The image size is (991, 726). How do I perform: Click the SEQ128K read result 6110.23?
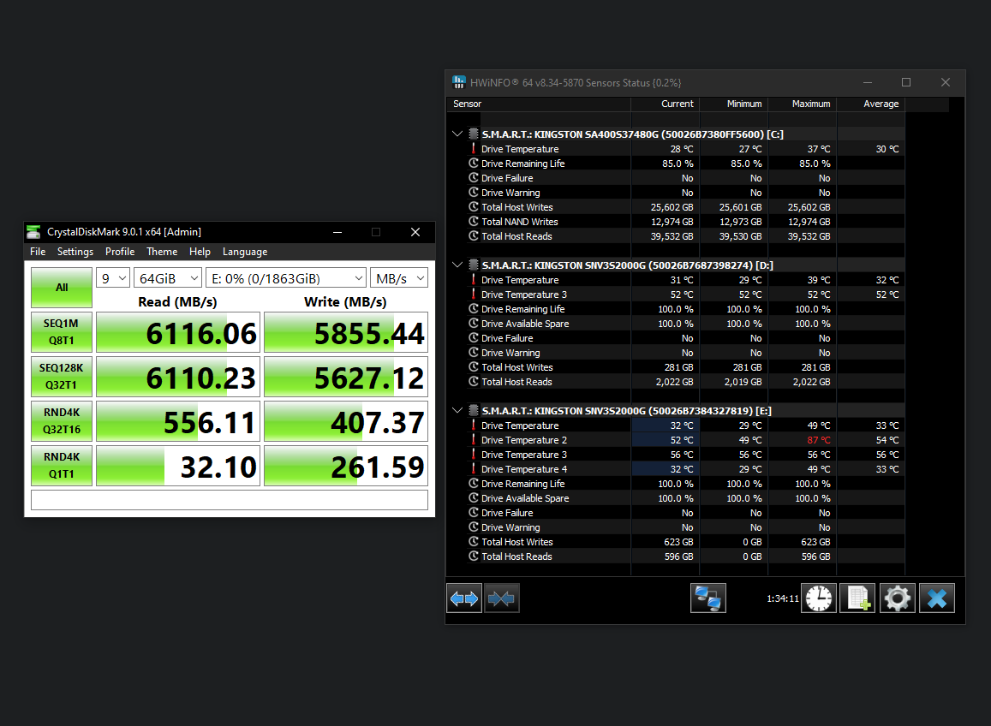177,377
